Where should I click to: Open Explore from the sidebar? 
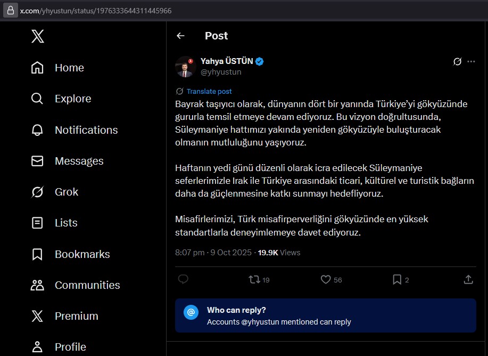[x=72, y=99]
